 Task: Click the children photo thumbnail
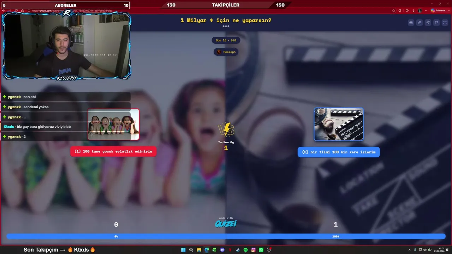(113, 124)
